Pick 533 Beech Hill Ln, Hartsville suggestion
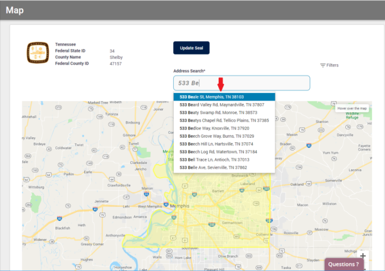385x271 pixels. 224,144
